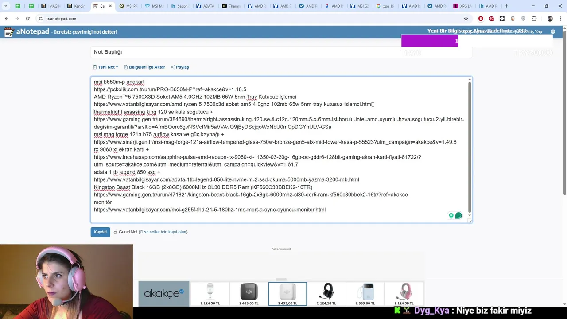Switch to the xpg 16 Google tab
567x319 pixels.
385,6
